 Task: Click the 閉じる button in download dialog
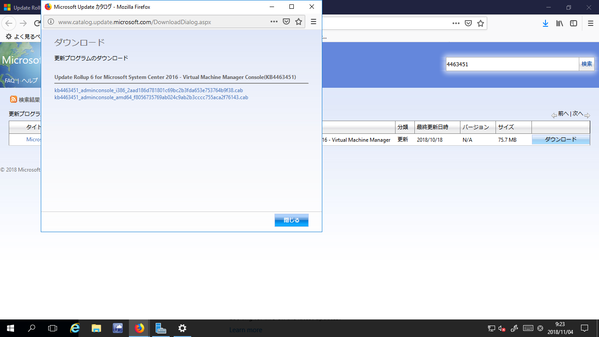pos(292,220)
